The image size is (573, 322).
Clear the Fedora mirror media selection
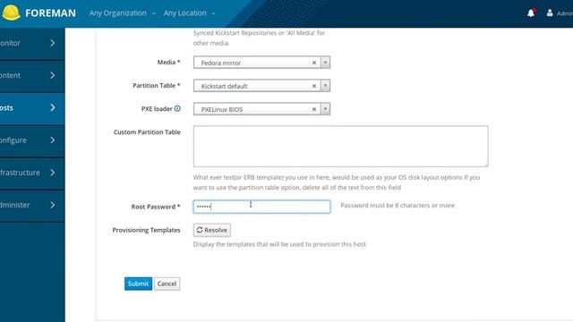point(314,63)
